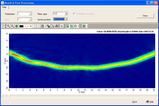
Task: Click the zoom out magnifier icon
Action: [12, 26]
